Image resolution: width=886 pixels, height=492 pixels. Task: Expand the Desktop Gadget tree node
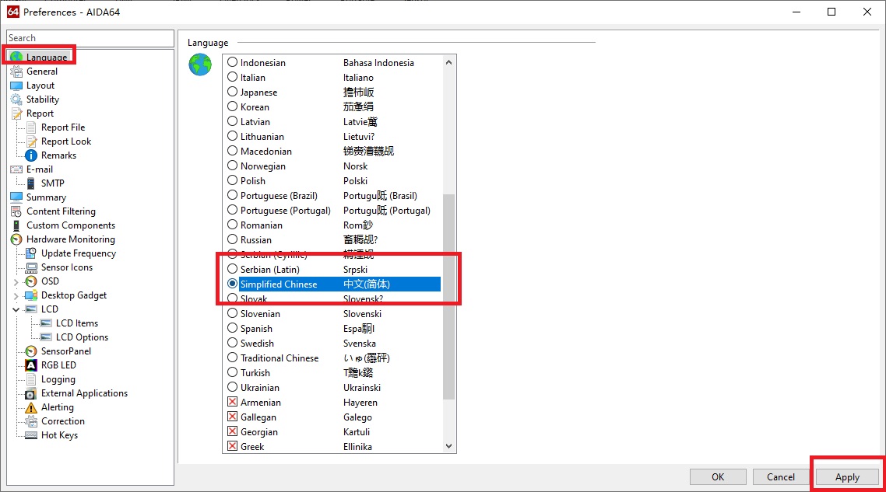click(x=16, y=295)
